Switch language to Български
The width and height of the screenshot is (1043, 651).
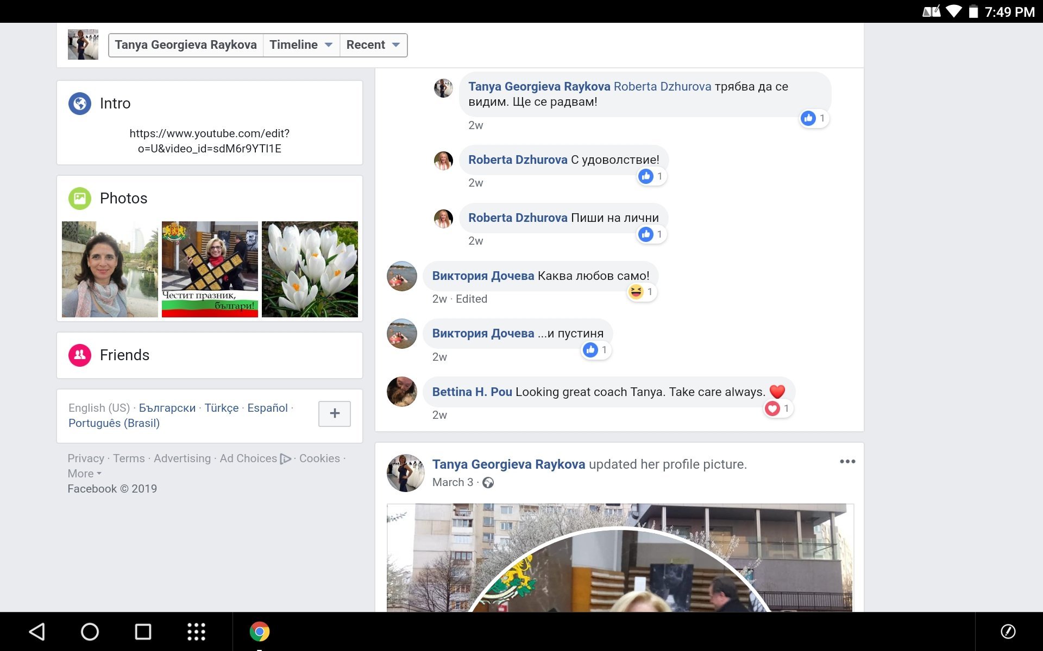coord(167,408)
